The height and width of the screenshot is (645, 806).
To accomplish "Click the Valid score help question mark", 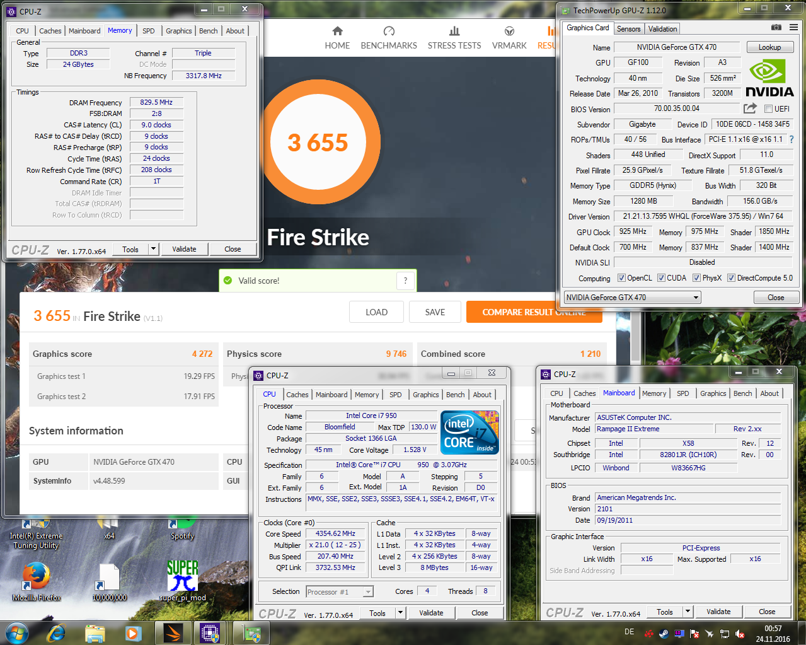I will click(405, 281).
